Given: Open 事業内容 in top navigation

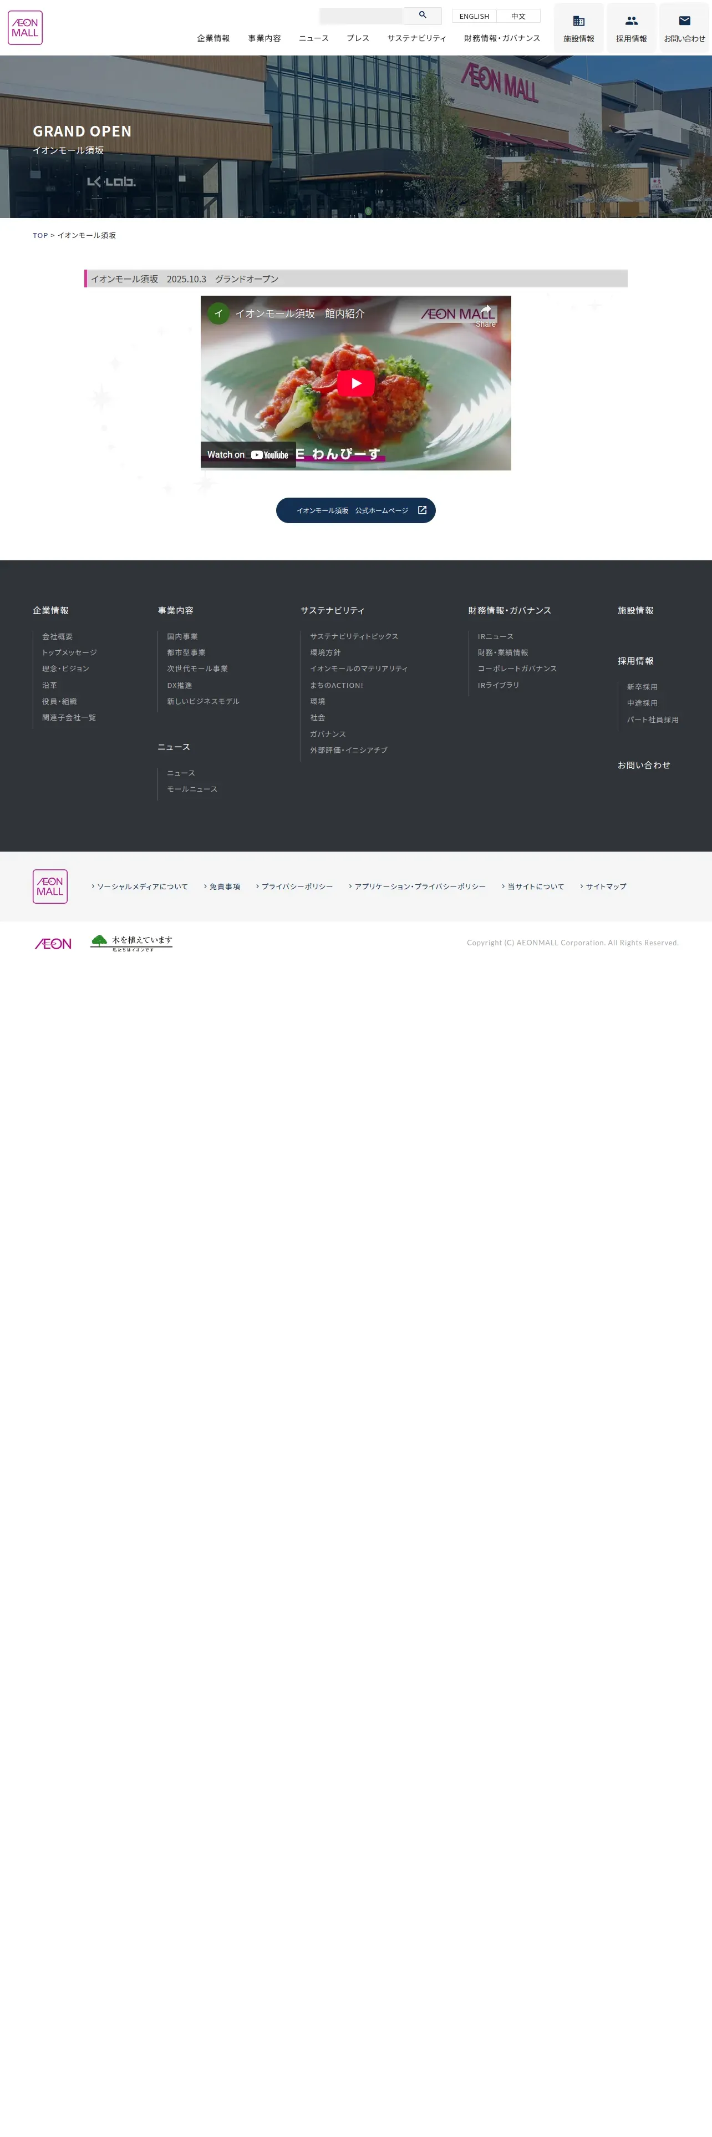Looking at the screenshot, I should (265, 38).
